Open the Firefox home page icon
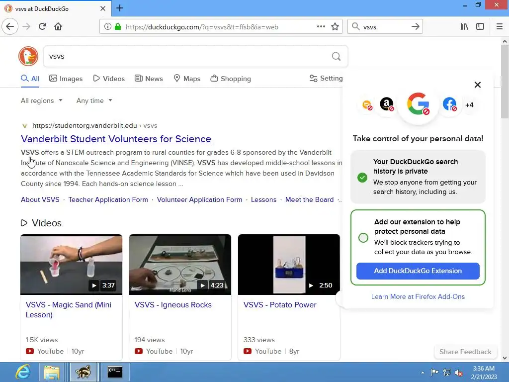Screen dimensions: 509x382 click(x=58, y=26)
